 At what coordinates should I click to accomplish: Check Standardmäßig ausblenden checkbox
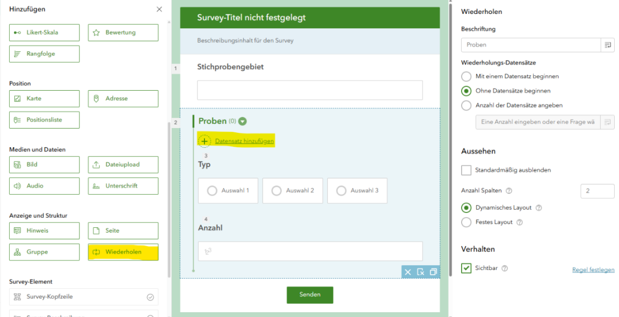pyautogui.click(x=466, y=170)
